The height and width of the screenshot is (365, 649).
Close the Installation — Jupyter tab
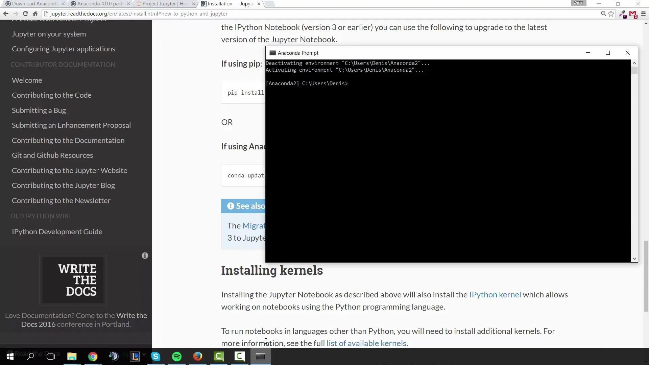[259, 4]
